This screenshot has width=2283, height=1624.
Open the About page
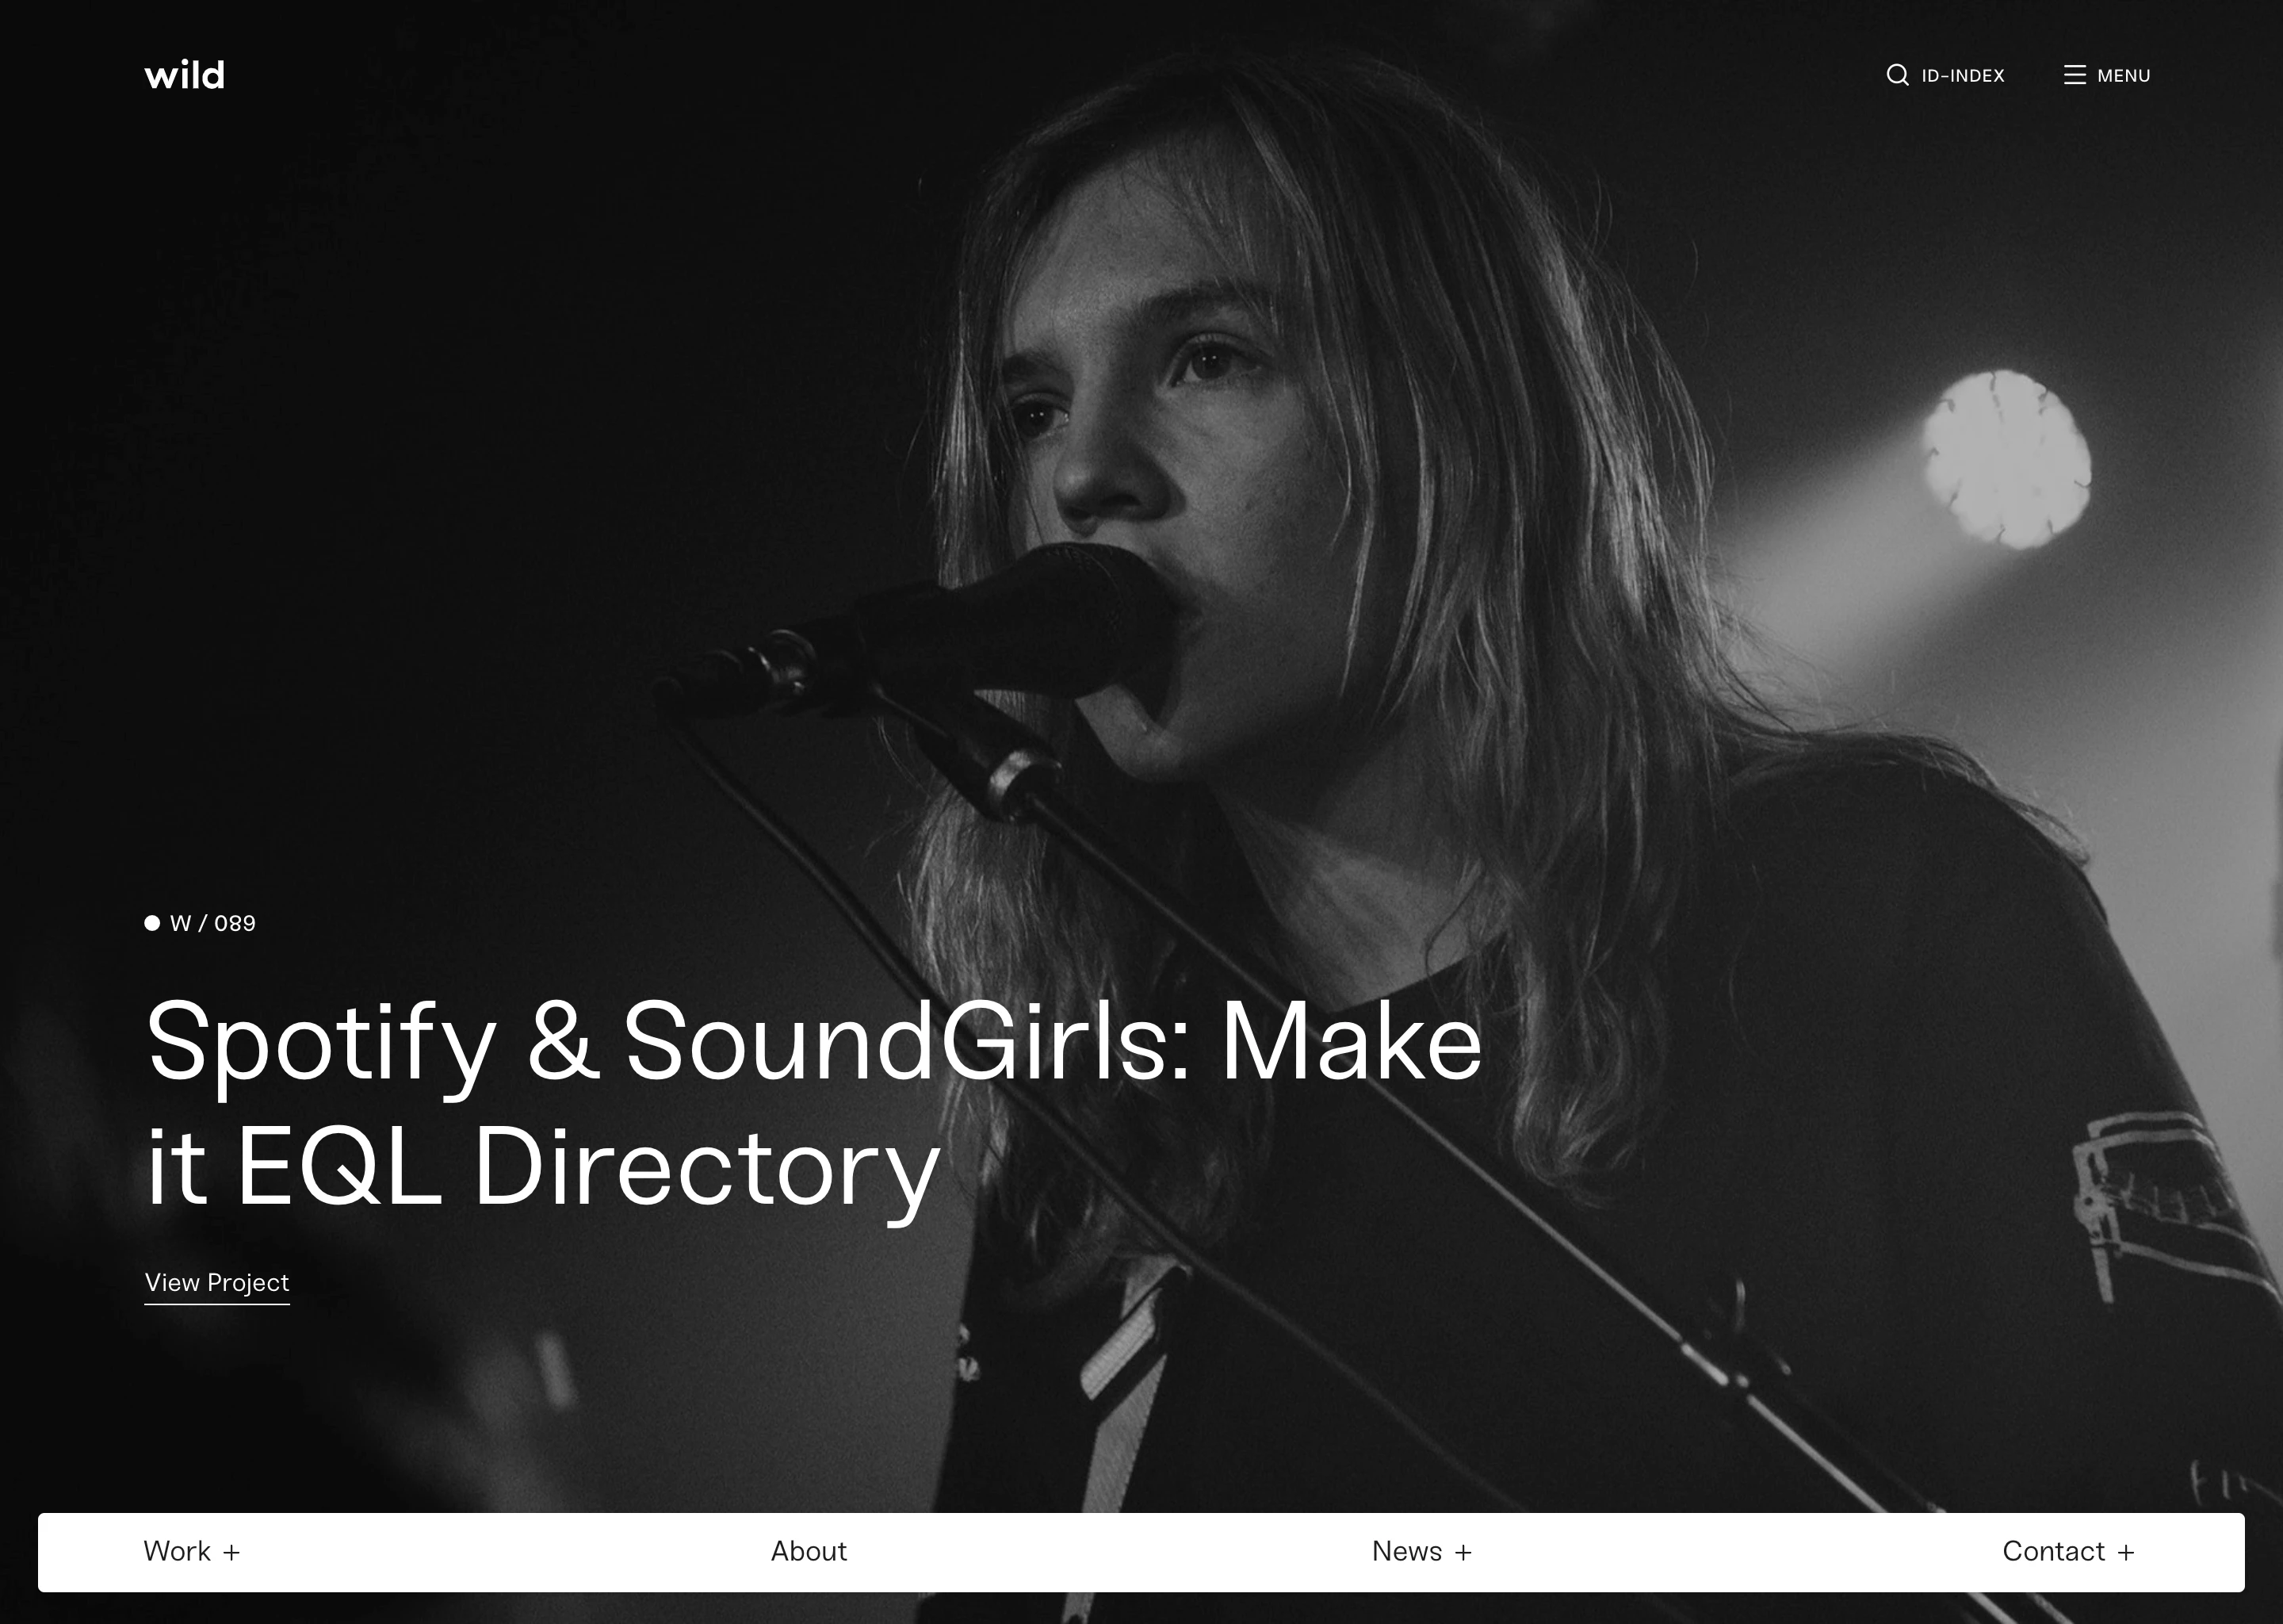(809, 1551)
